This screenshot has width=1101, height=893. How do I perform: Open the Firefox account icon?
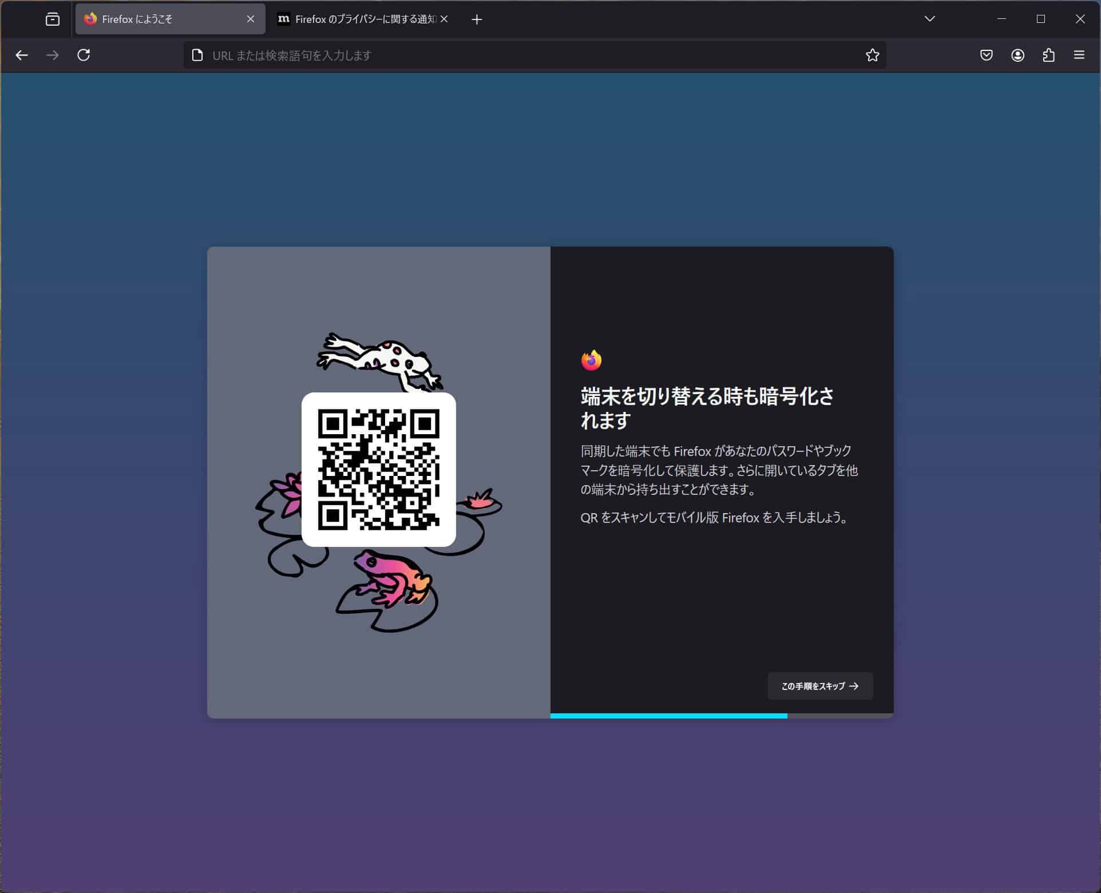[x=1017, y=55]
